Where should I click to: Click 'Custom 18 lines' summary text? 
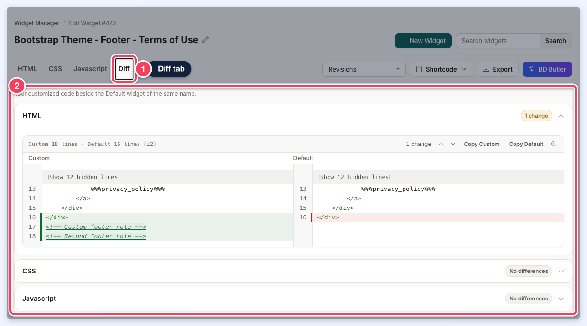[x=53, y=144]
